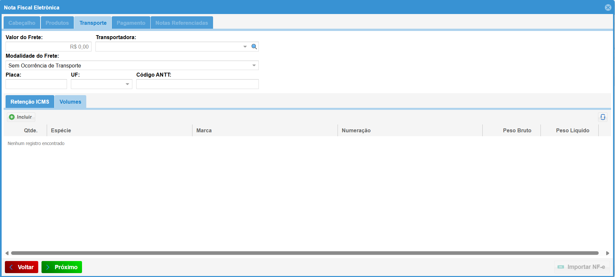Click into the Placa input field
This screenshot has height=277, width=615.
pyautogui.click(x=36, y=84)
